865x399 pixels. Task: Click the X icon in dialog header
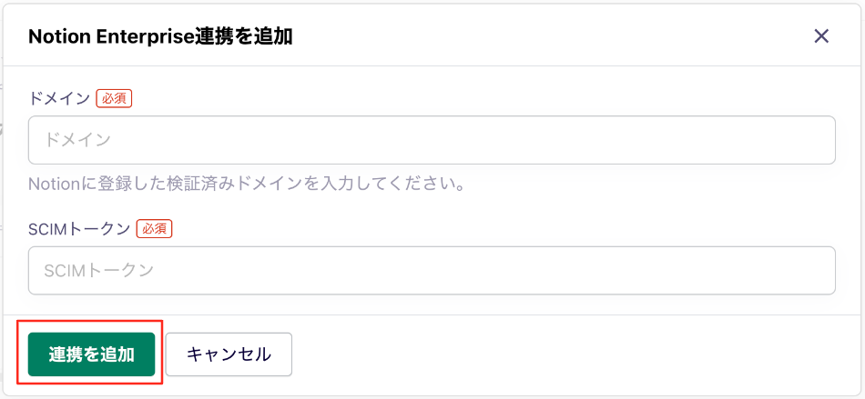(821, 36)
